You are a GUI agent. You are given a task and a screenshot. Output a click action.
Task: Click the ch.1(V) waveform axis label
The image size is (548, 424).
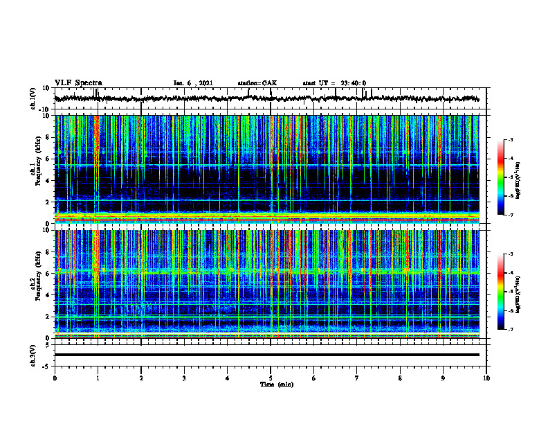[x=33, y=98]
